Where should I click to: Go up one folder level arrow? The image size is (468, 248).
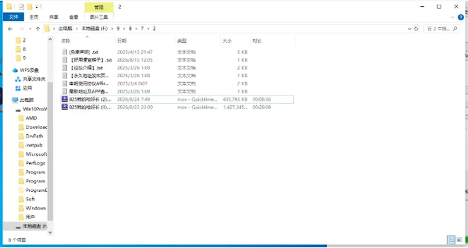[x=38, y=29]
